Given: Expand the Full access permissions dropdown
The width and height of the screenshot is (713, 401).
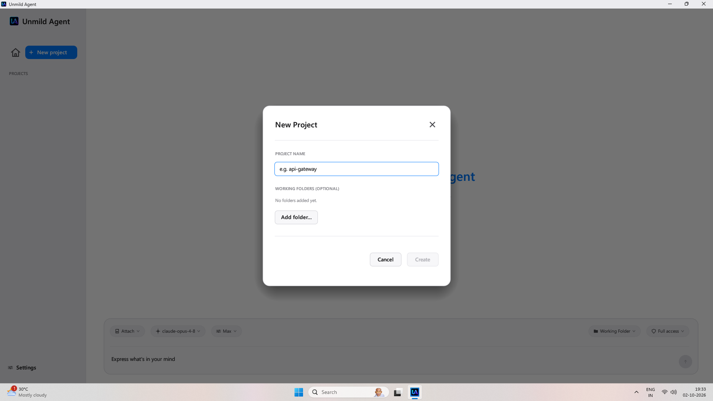Looking at the screenshot, I should coord(668,331).
